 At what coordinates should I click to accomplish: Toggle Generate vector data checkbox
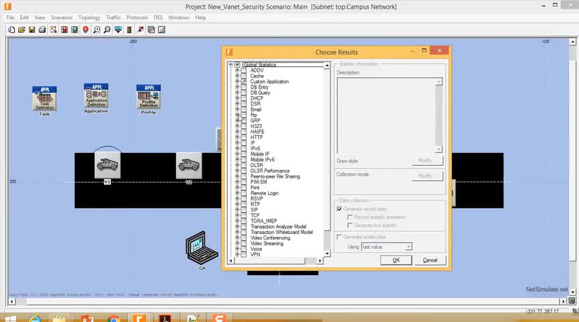339,209
